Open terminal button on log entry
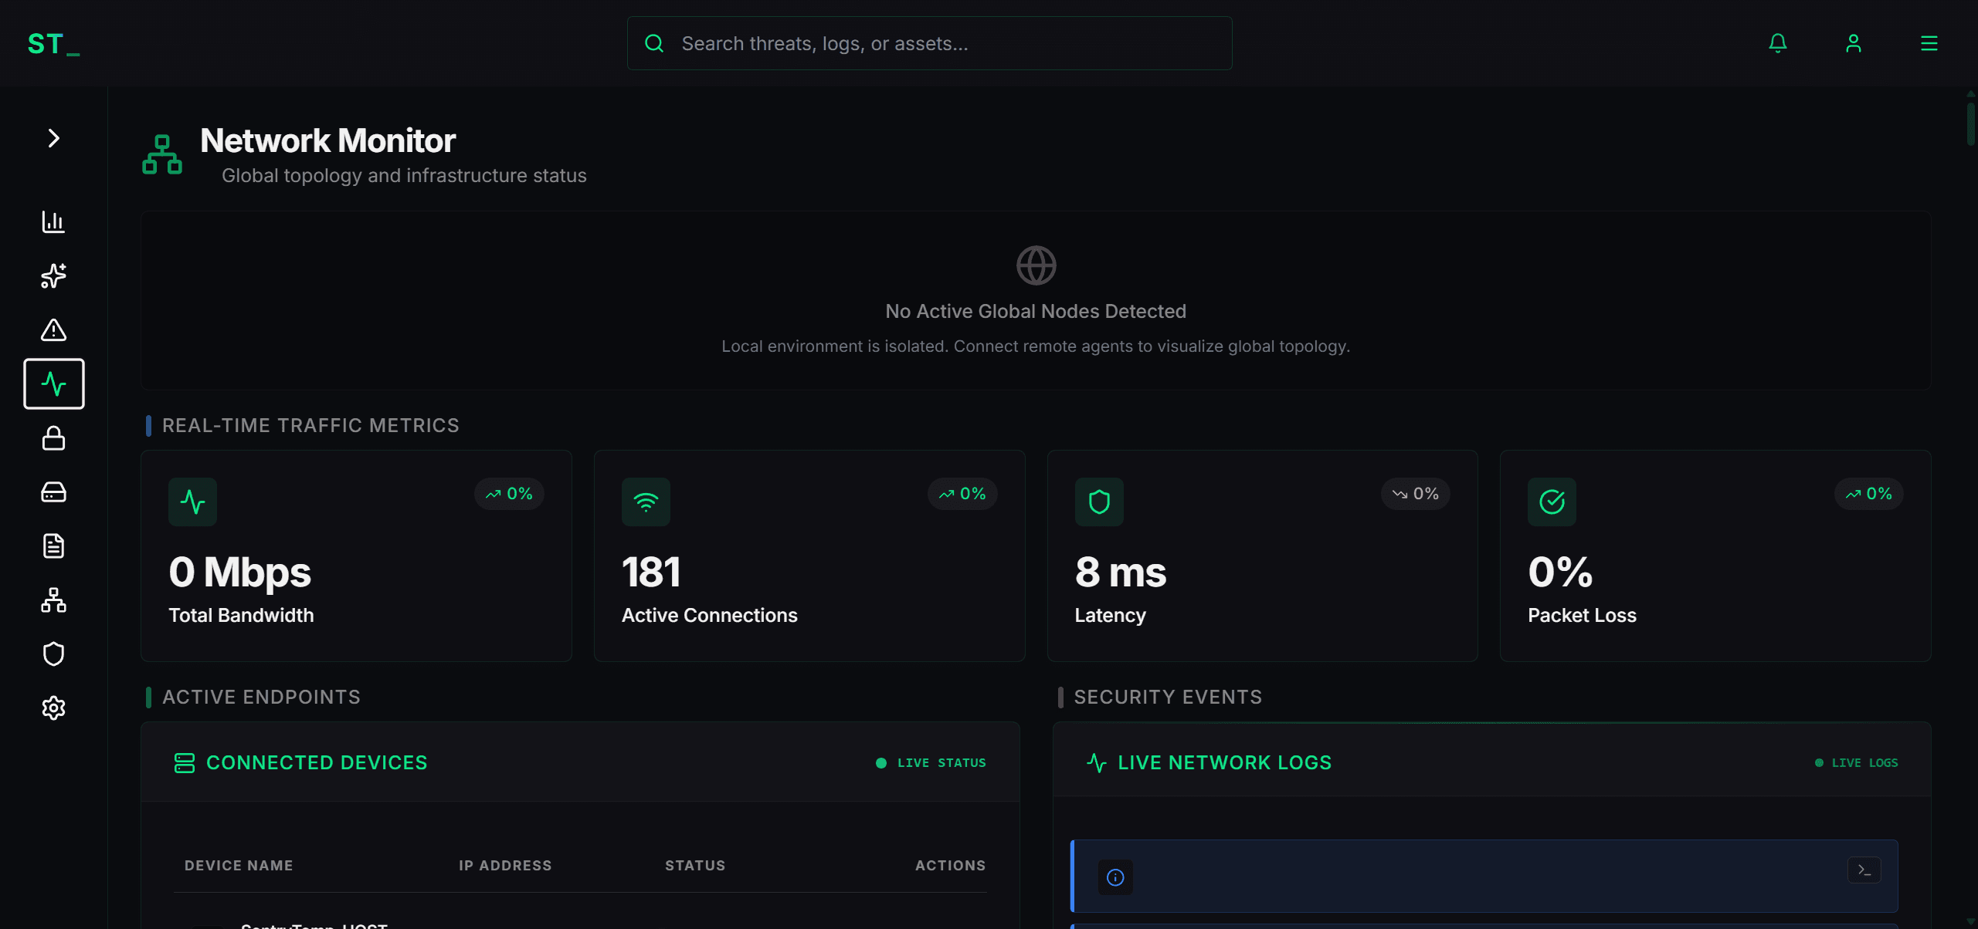The image size is (1978, 929). 1864,870
